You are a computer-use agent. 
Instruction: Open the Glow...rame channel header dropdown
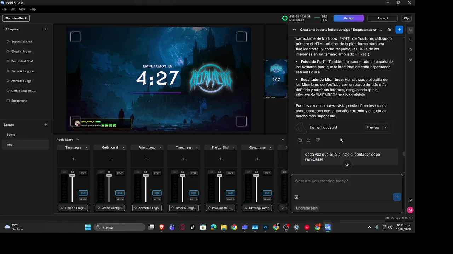tap(271, 147)
